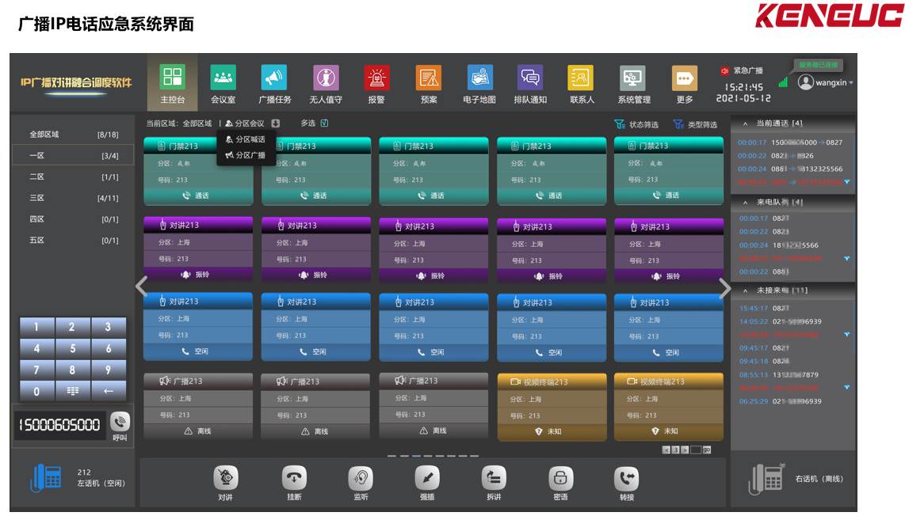The image size is (905, 516).
Task: Click the page number input box
Action: [x=696, y=450]
